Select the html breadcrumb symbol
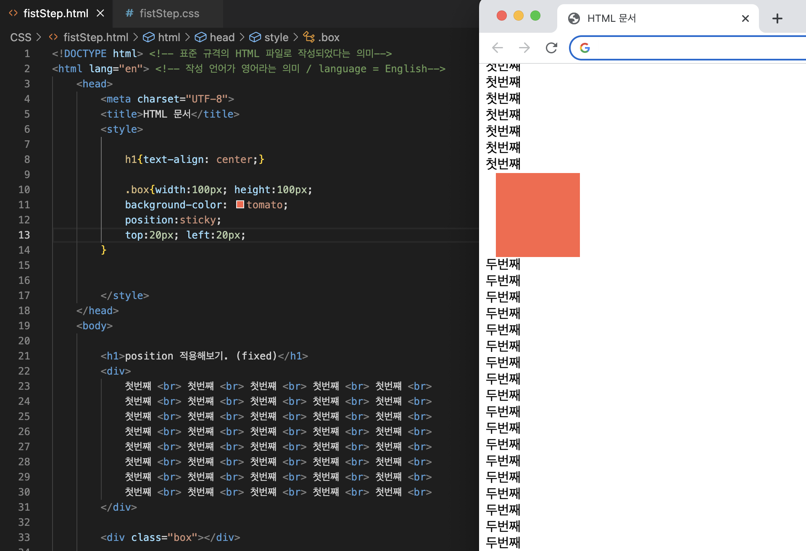The image size is (806, 551). click(169, 37)
